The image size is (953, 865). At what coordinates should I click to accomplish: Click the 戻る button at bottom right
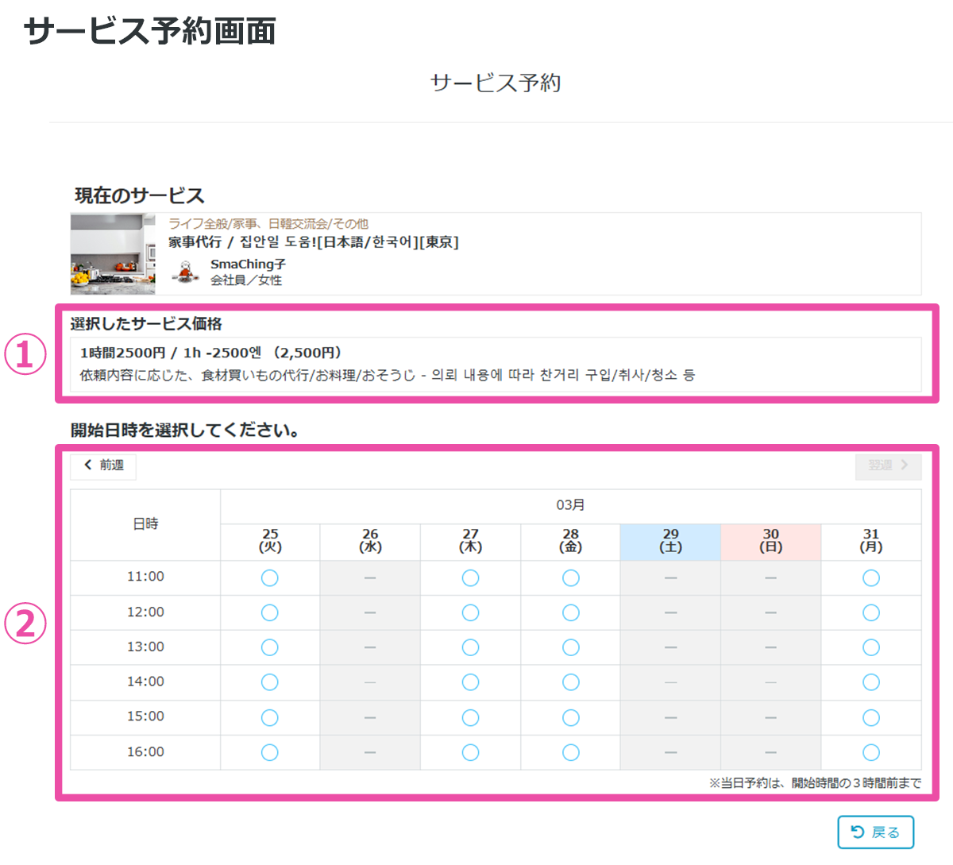pyautogui.click(x=876, y=832)
